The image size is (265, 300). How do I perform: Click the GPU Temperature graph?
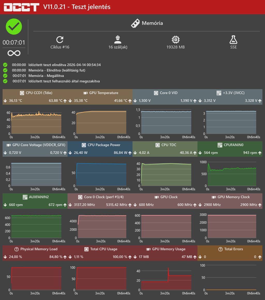click(101, 123)
